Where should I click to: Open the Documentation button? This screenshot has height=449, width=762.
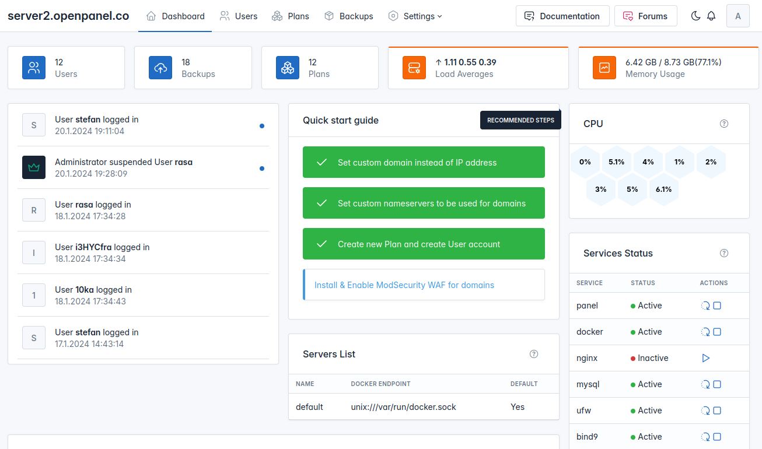(562, 16)
